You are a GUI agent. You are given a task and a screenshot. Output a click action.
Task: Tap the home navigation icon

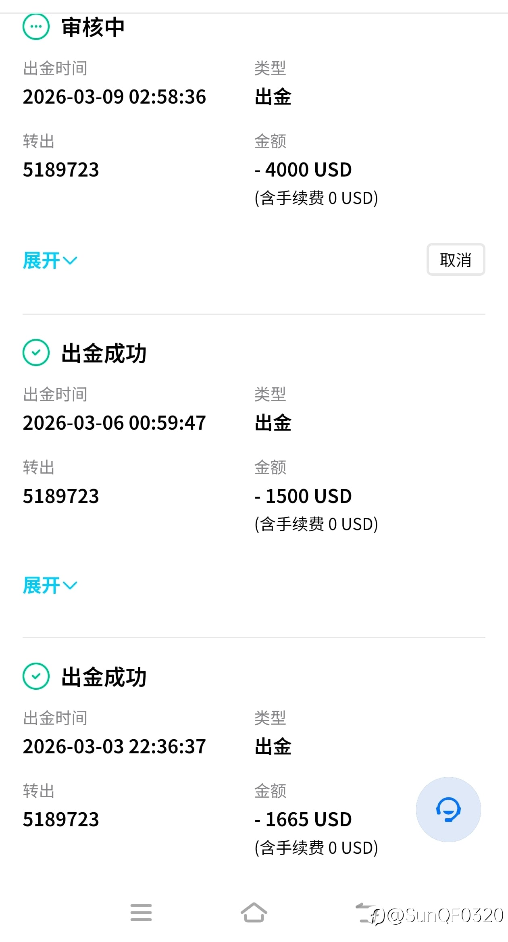[x=254, y=912]
